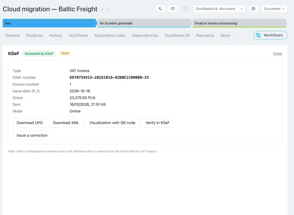Expand the More tab menu

(x=227, y=36)
